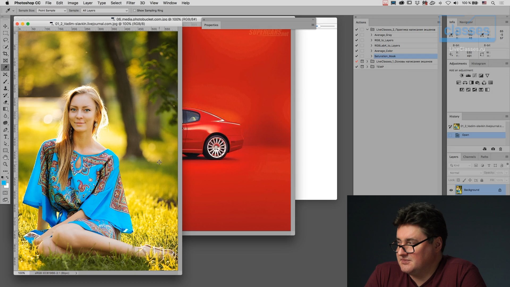Expand the Saturation_Mask action
The image size is (510, 287).
tap(371, 56)
